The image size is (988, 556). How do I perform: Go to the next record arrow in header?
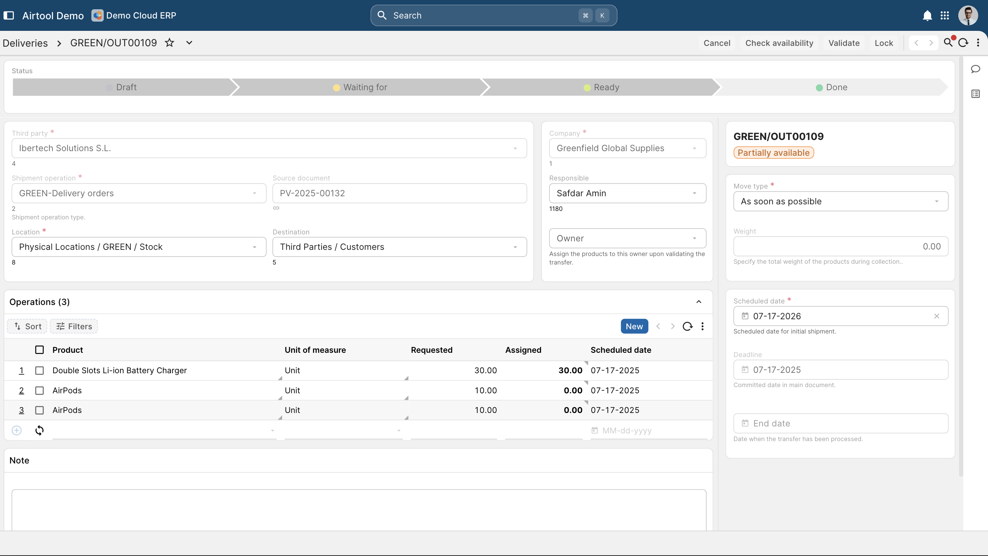[x=931, y=43]
